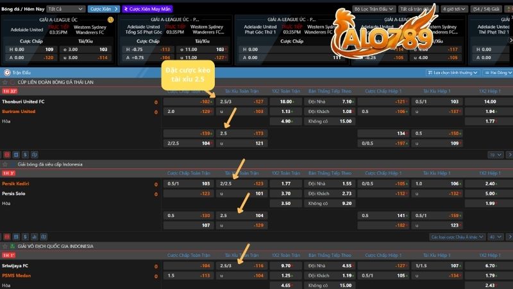513x289 pixels.
Task: Click Persis Solo team name
Action: (13, 193)
